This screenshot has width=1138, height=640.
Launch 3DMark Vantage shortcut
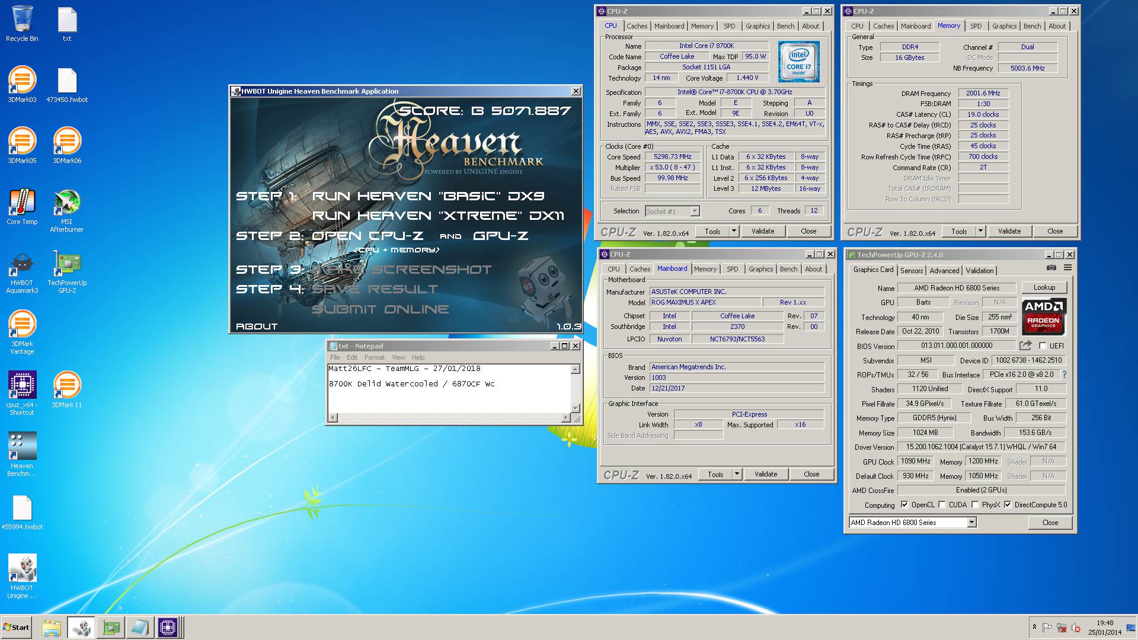[x=22, y=333]
